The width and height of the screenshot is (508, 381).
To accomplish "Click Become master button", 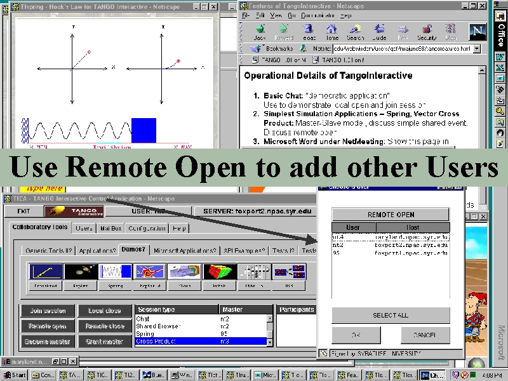I will 48,342.
